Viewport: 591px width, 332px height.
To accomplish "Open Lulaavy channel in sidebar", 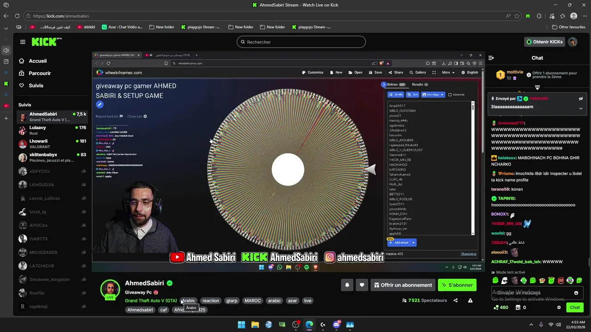I will coord(52,130).
